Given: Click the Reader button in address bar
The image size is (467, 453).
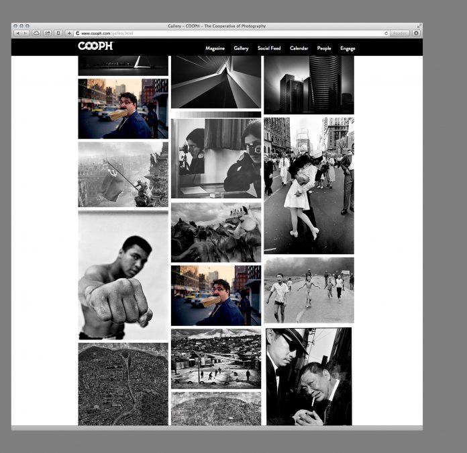Looking at the screenshot, I should click(400, 33).
